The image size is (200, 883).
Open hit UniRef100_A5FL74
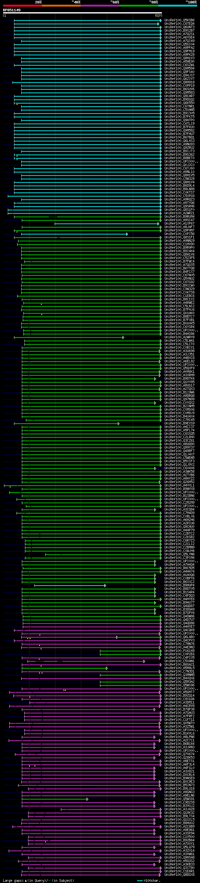point(179,430)
